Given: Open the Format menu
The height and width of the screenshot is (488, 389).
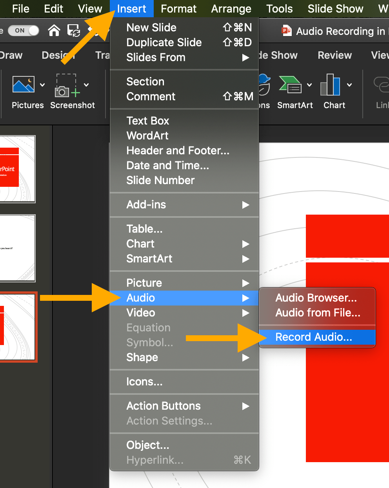Looking at the screenshot, I should 178,9.
